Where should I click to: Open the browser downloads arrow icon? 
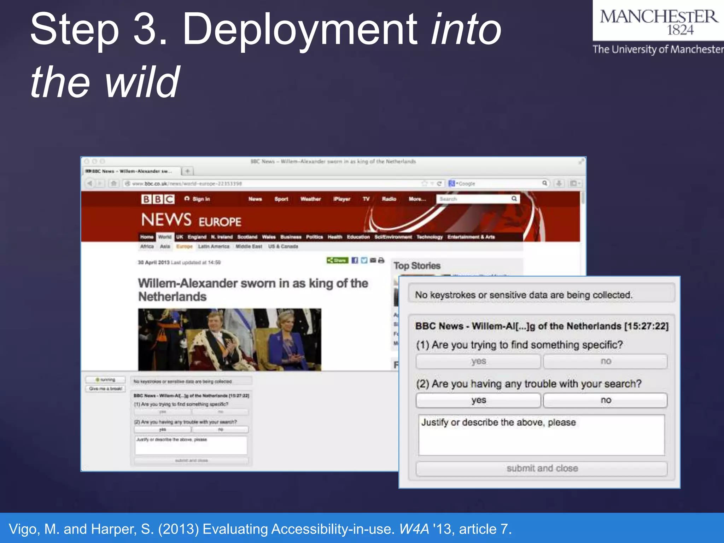click(559, 183)
